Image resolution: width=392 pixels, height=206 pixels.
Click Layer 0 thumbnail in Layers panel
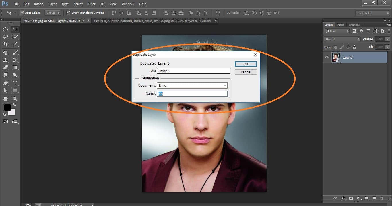pyautogui.click(x=336, y=57)
